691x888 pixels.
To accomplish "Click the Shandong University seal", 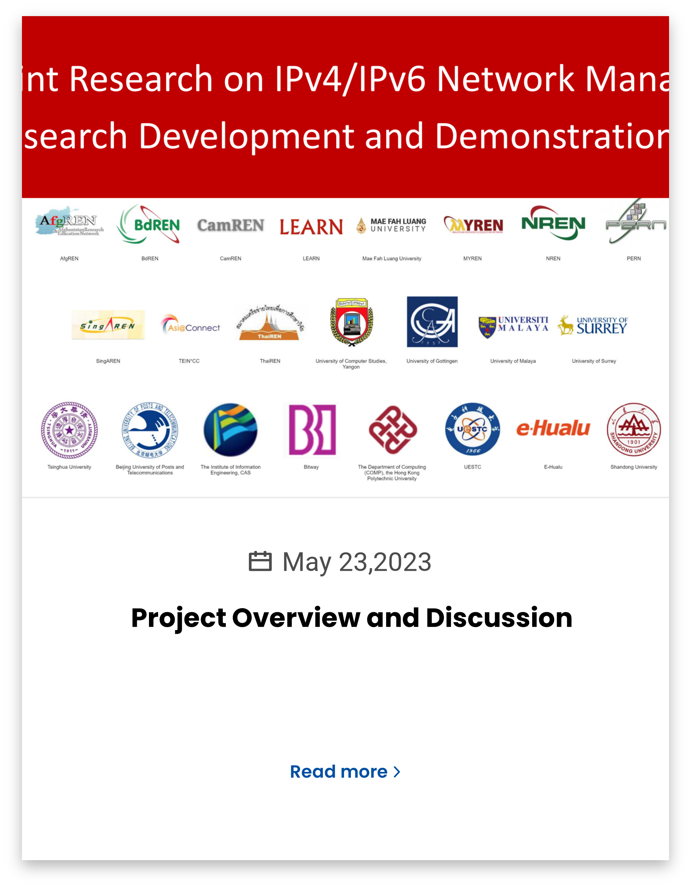I will click(634, 429).
